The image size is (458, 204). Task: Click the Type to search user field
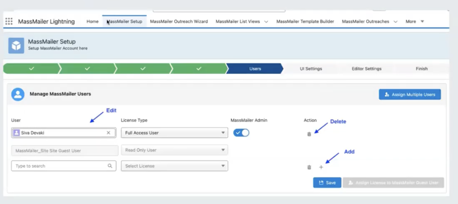64,166
